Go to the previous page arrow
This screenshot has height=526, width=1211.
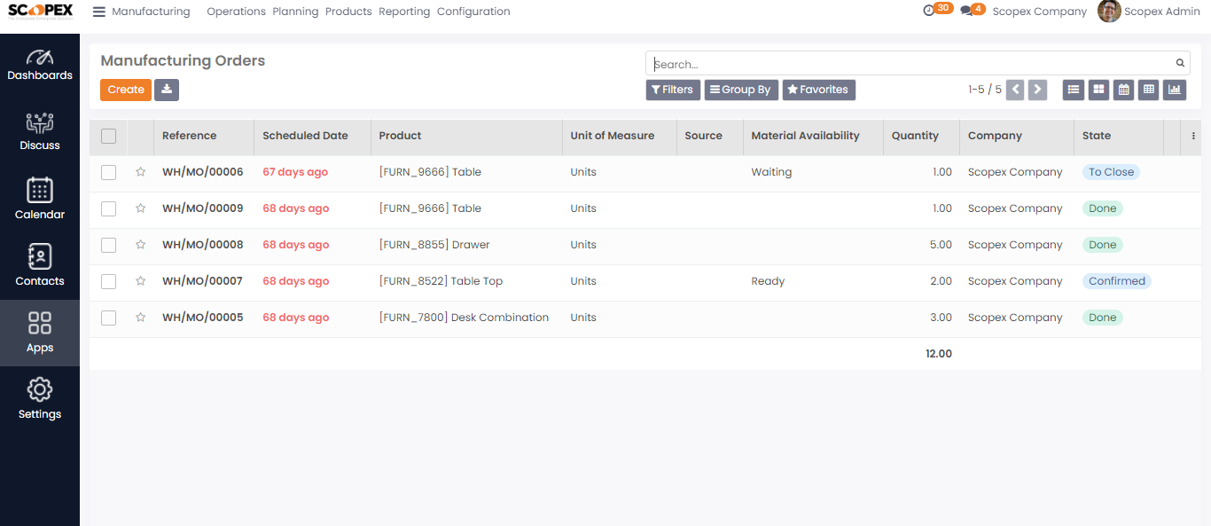[1016, 90]
